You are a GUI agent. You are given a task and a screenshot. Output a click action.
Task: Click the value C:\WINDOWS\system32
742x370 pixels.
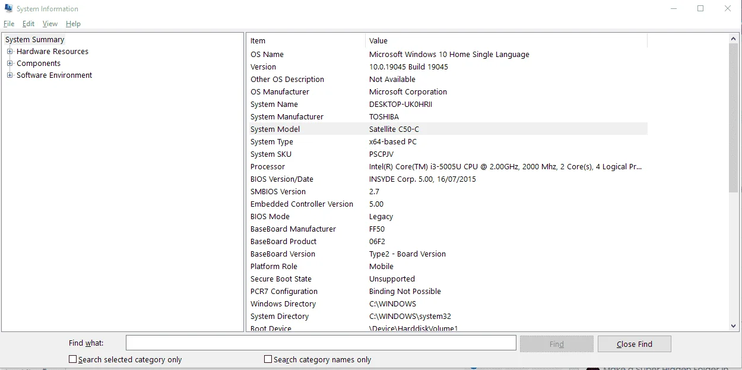tap(410, 317)
